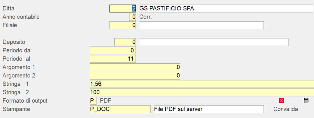
Task: Click the Stampante field showing P_DOC
Action: coord(120,109)
